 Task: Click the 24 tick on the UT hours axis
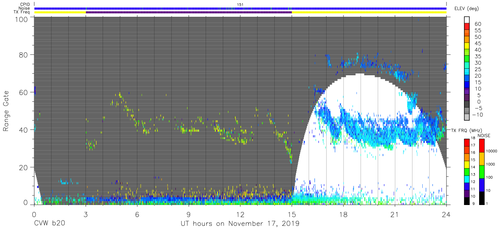pos(446,214)
